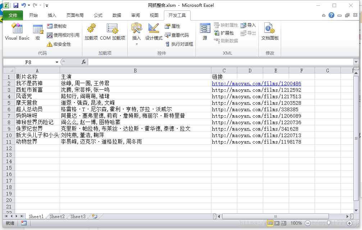
Task: Switch to Normal view in status bar
Action: point(270,223)
